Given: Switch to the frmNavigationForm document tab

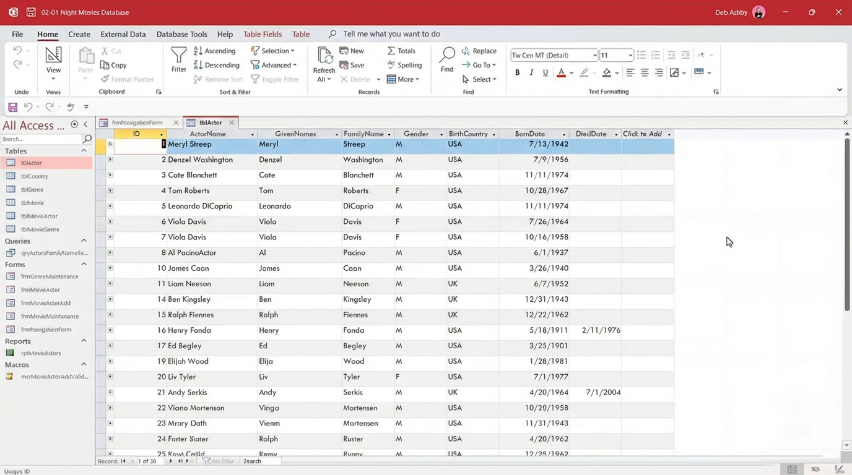Looking at the screenshot, I should pos(137,122).
